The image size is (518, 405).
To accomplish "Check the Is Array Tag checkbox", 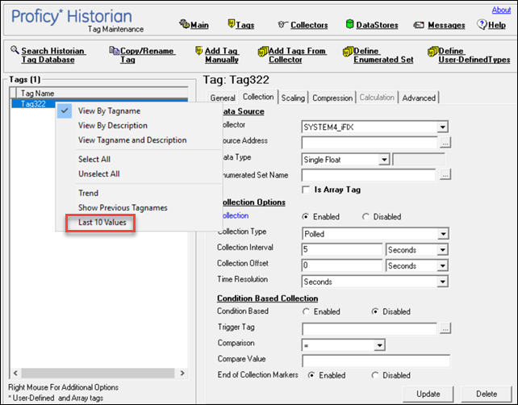I will (x=306, y=190).
